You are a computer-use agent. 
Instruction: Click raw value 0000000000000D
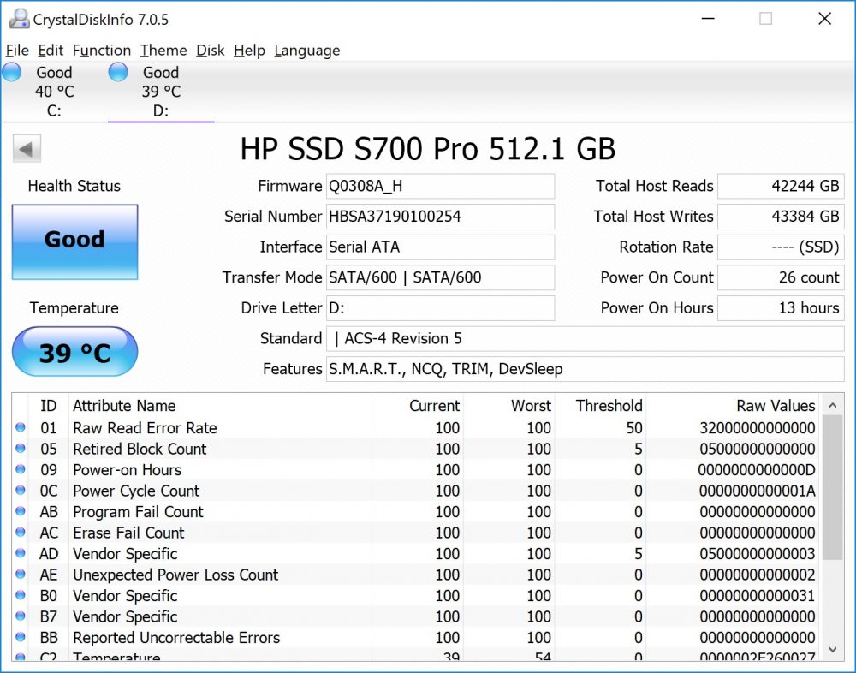point(757,470)
